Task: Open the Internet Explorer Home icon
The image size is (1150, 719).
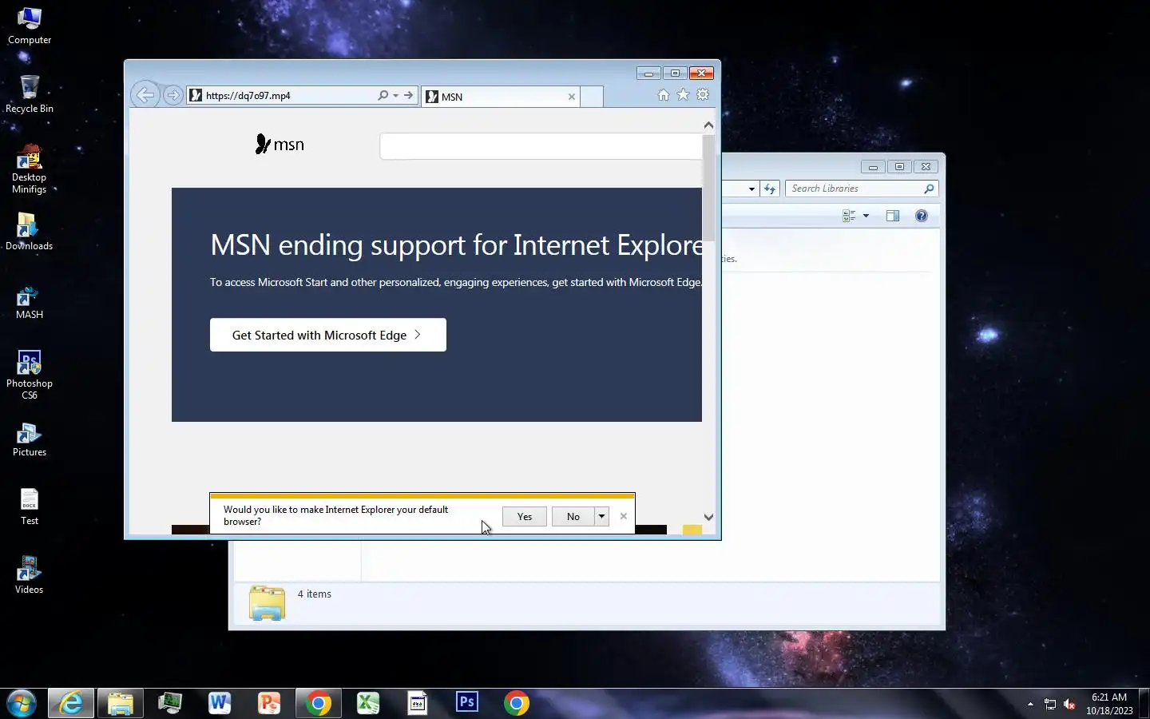Action: [x=664, y=94]
